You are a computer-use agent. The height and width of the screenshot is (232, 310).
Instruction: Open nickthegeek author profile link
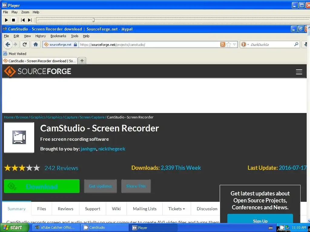112,149
